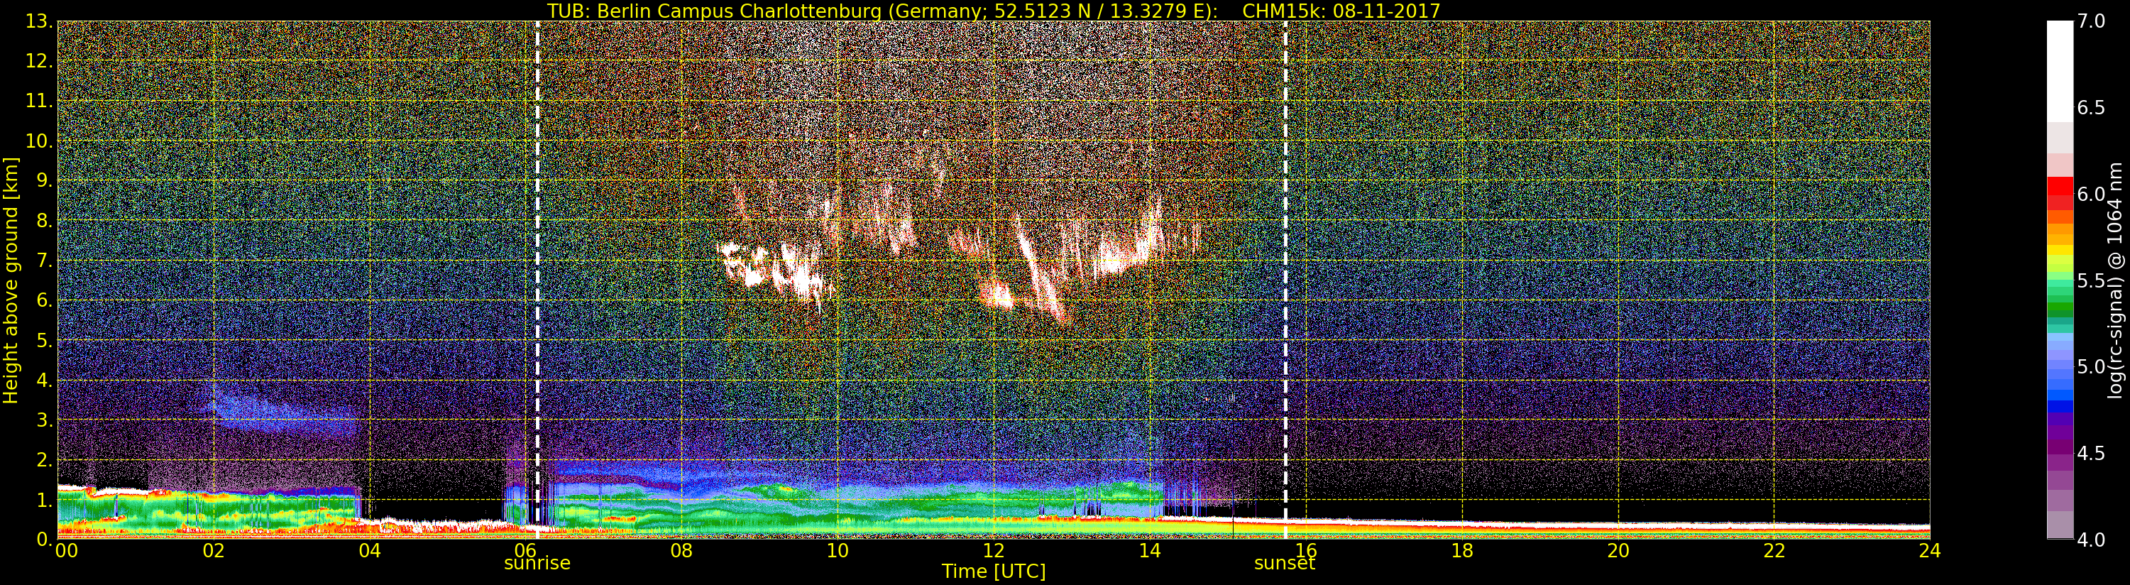This screenshot has width=2130, height=585.
Task: Click the 13 tick on the height axis
Action: 37,21
